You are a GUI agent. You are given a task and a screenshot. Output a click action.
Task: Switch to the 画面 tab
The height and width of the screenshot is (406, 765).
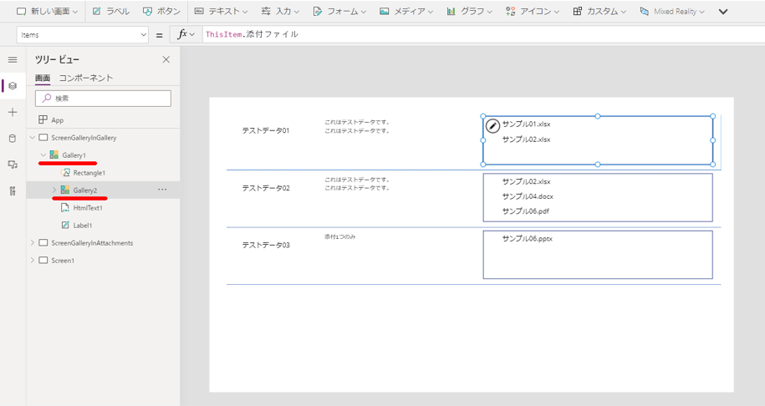(43, 78)
